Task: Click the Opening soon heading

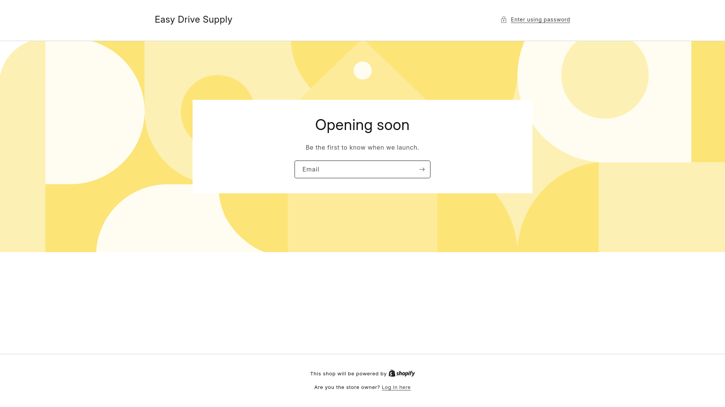Action: point(362,125)
